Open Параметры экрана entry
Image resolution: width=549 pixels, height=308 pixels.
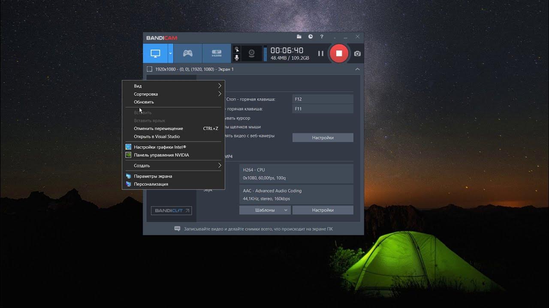pos(173,176)
